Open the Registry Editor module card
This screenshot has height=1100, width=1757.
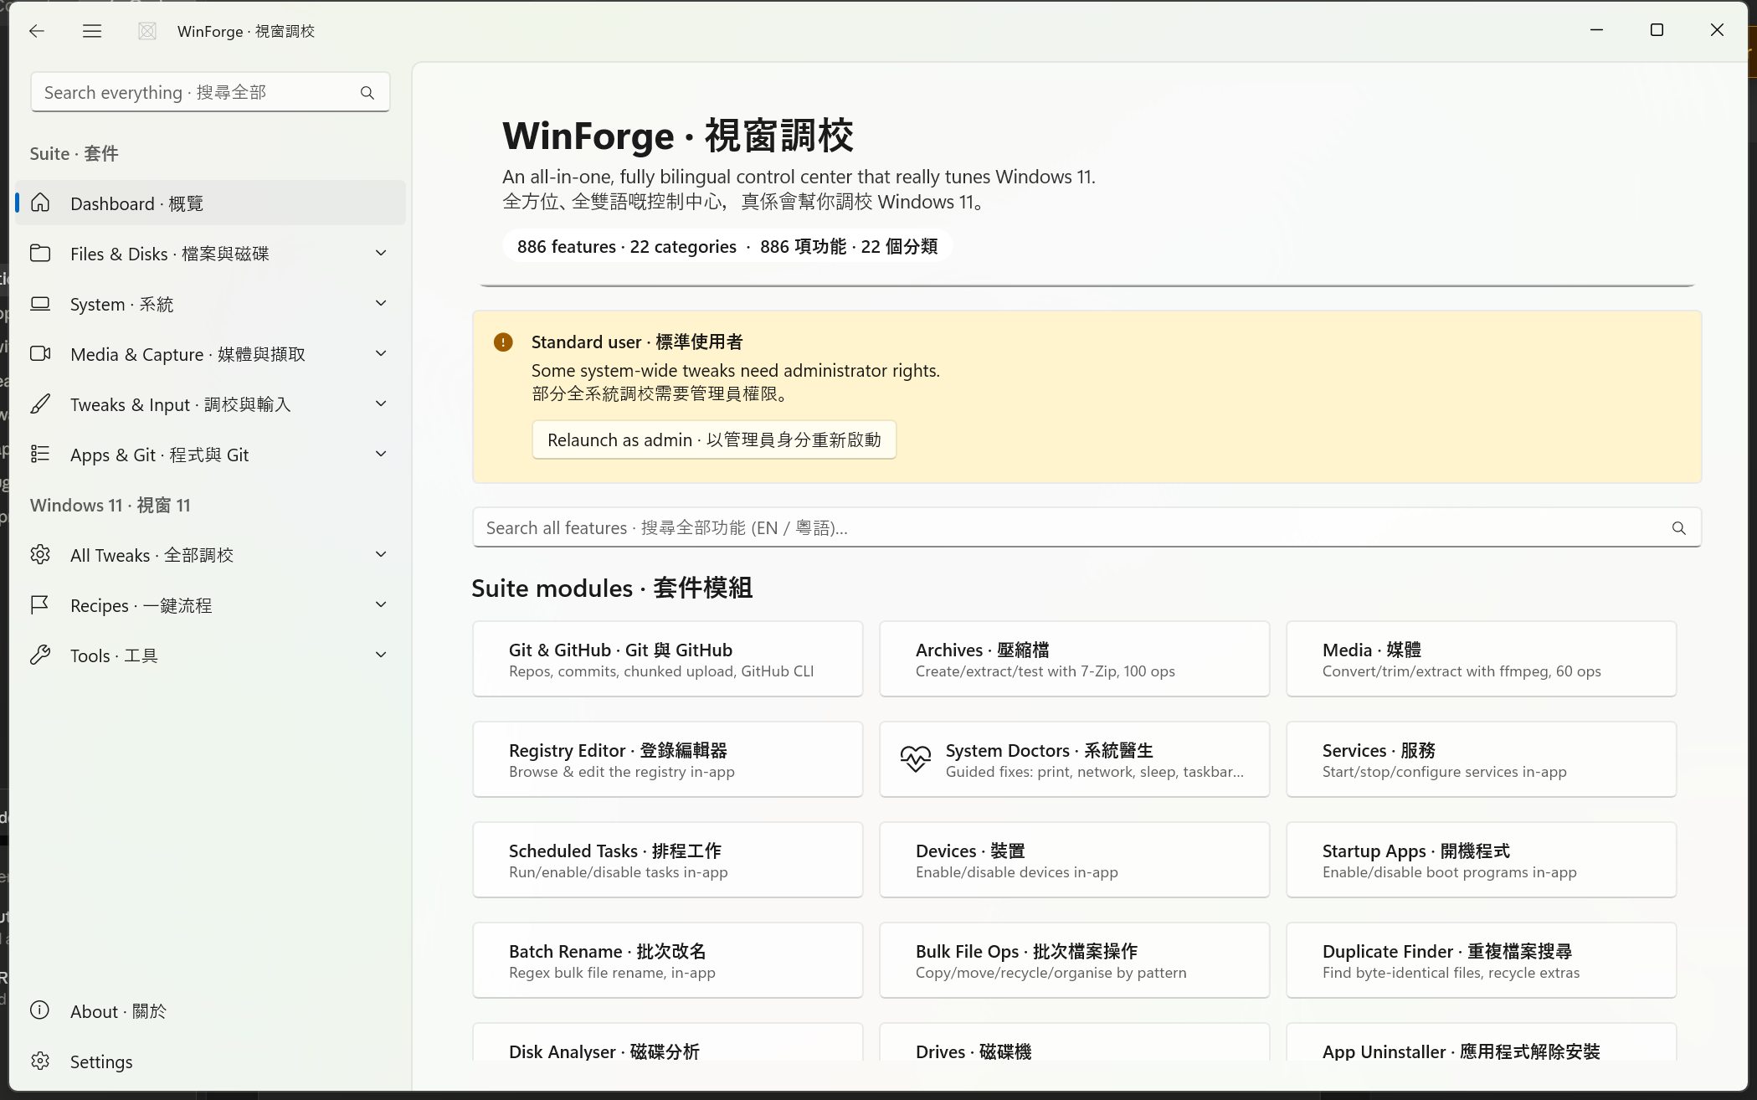pyautogui.click(x=668, y=759)
